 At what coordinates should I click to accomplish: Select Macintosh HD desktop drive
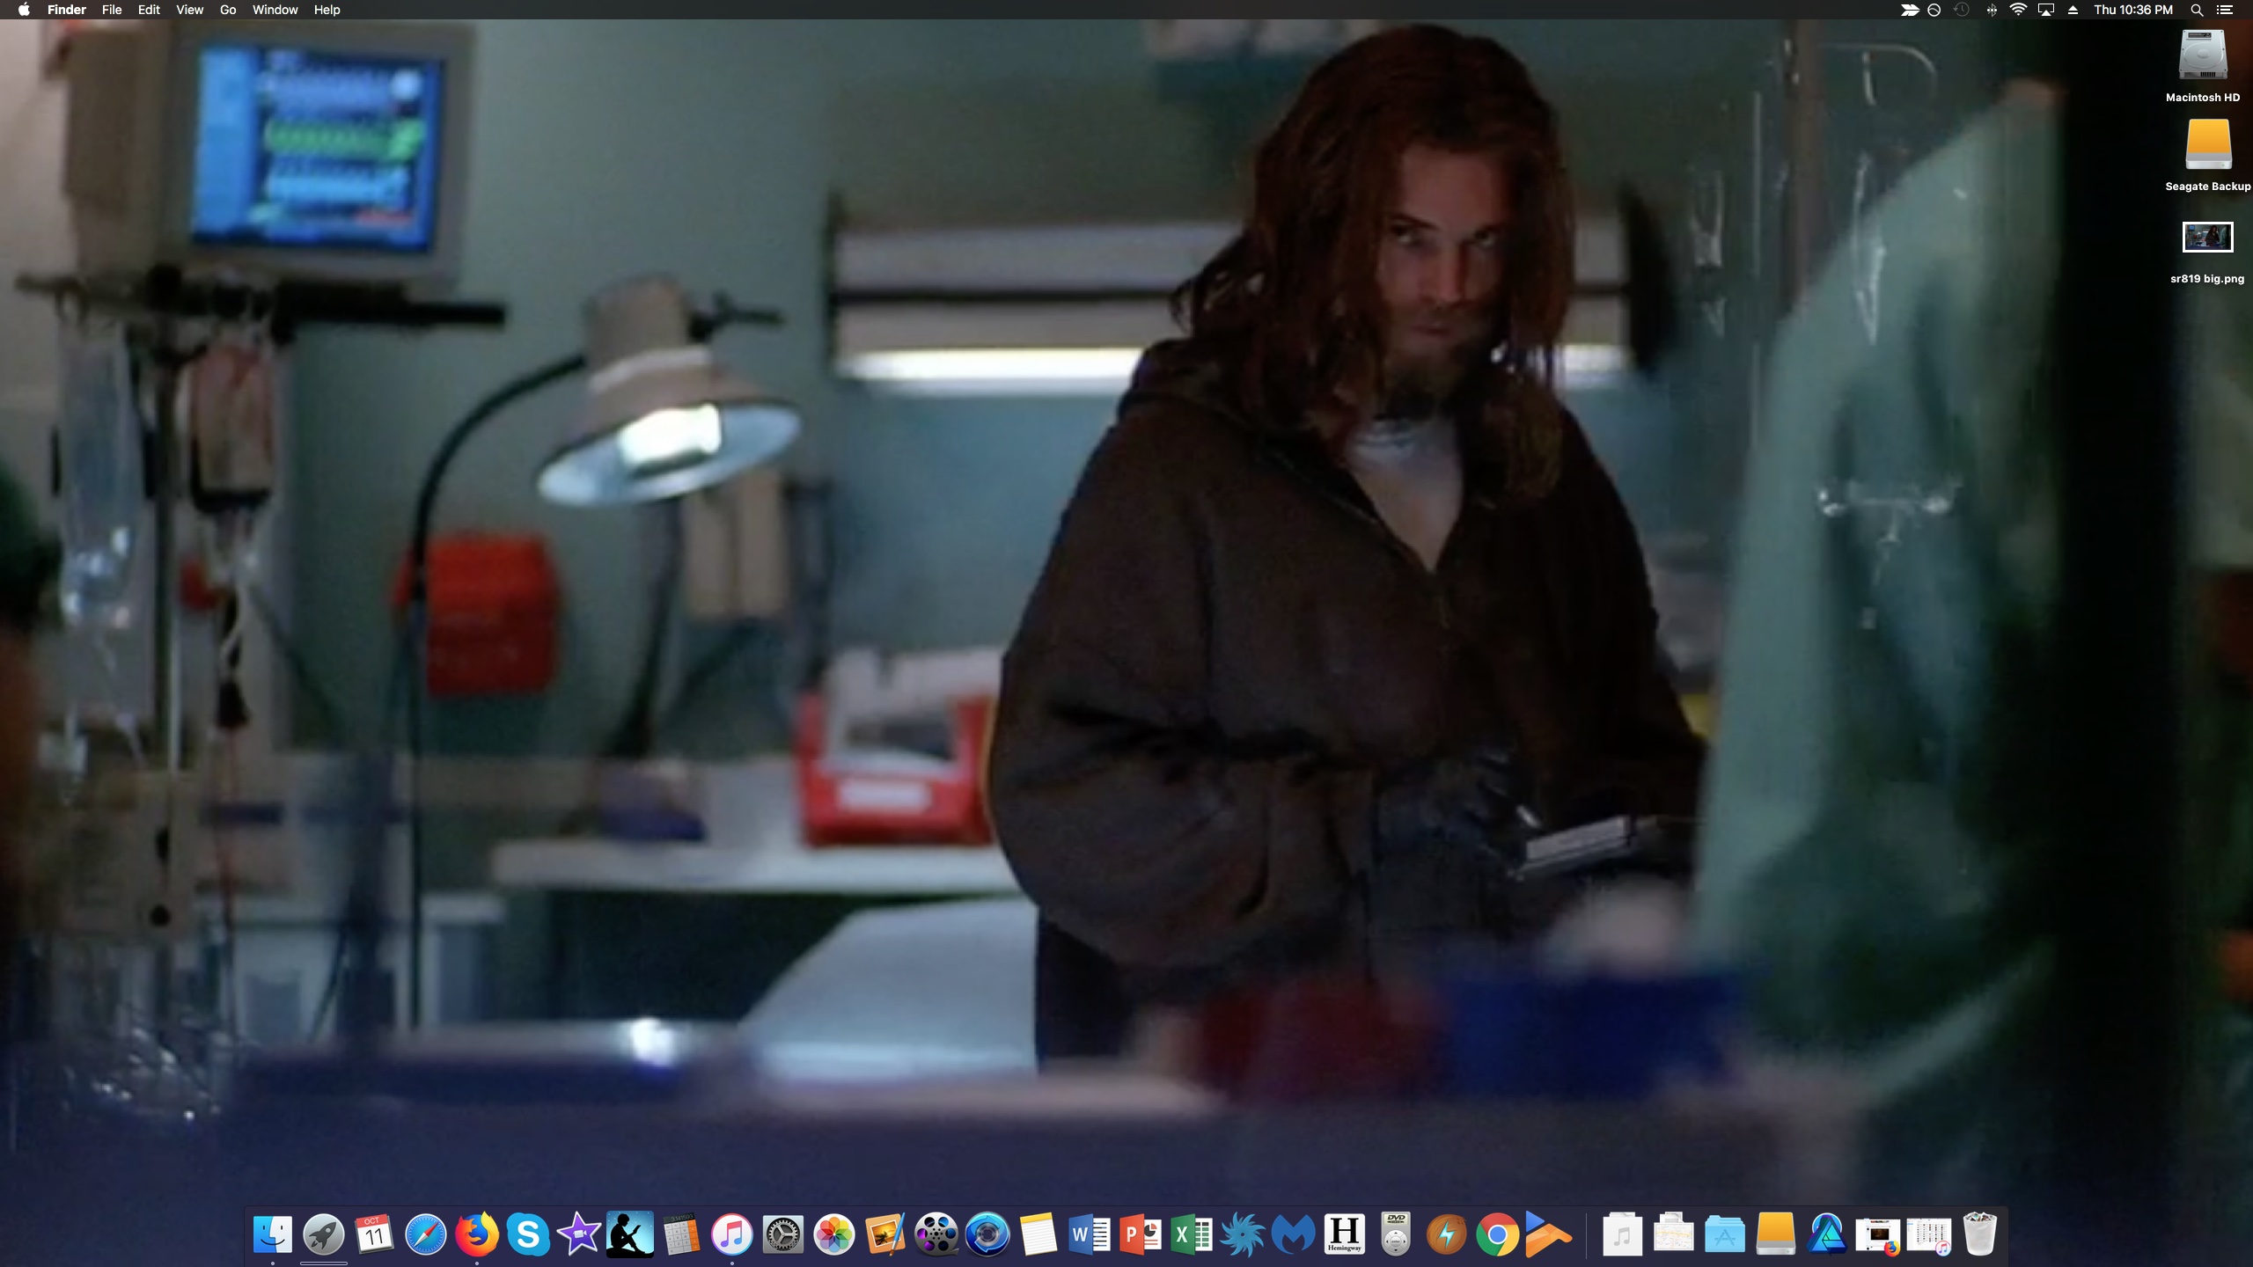pos(2203,66)
